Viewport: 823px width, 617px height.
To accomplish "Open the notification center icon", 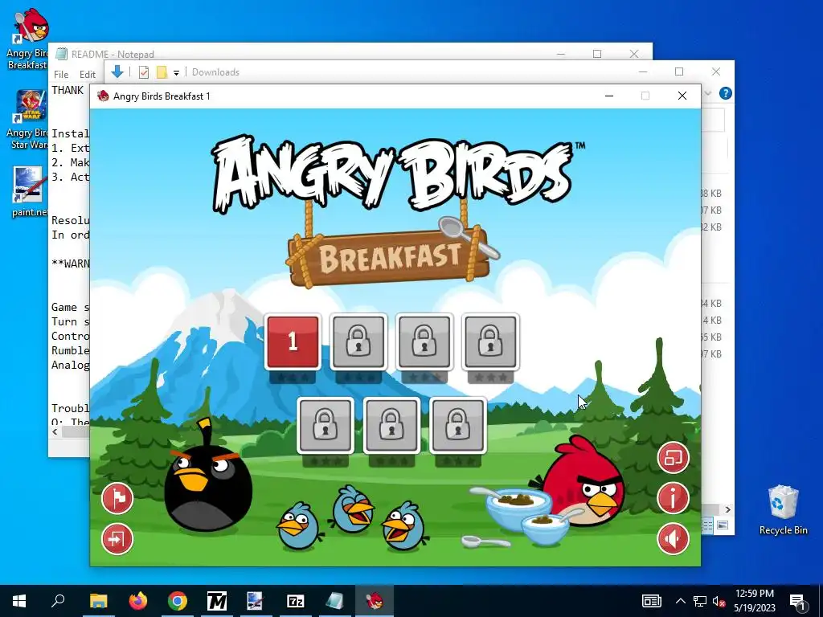I will tap(798, 601).
